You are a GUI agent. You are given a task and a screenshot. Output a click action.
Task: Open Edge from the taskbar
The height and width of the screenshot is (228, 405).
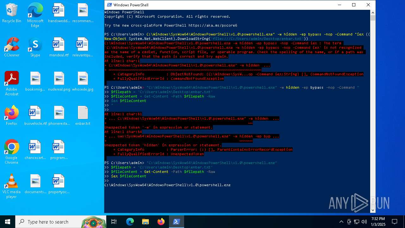(130, 222)
